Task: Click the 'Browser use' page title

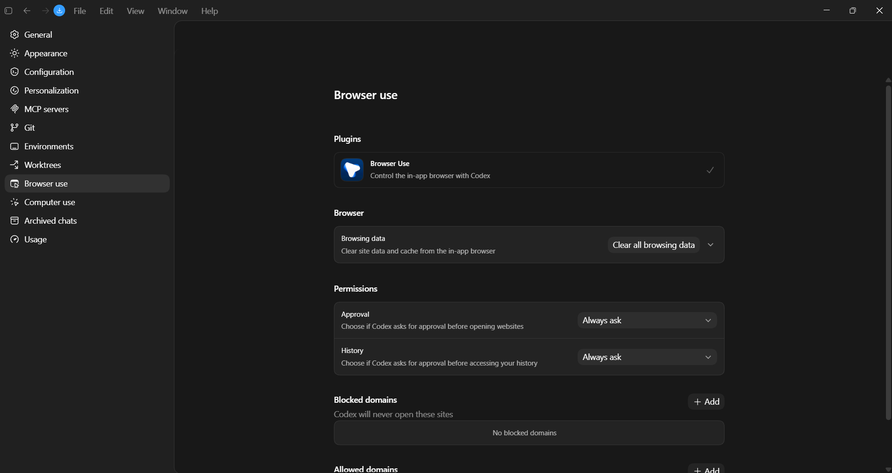Action: point(366,95)
